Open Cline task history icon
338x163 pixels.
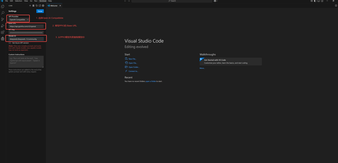click(37, 6)
